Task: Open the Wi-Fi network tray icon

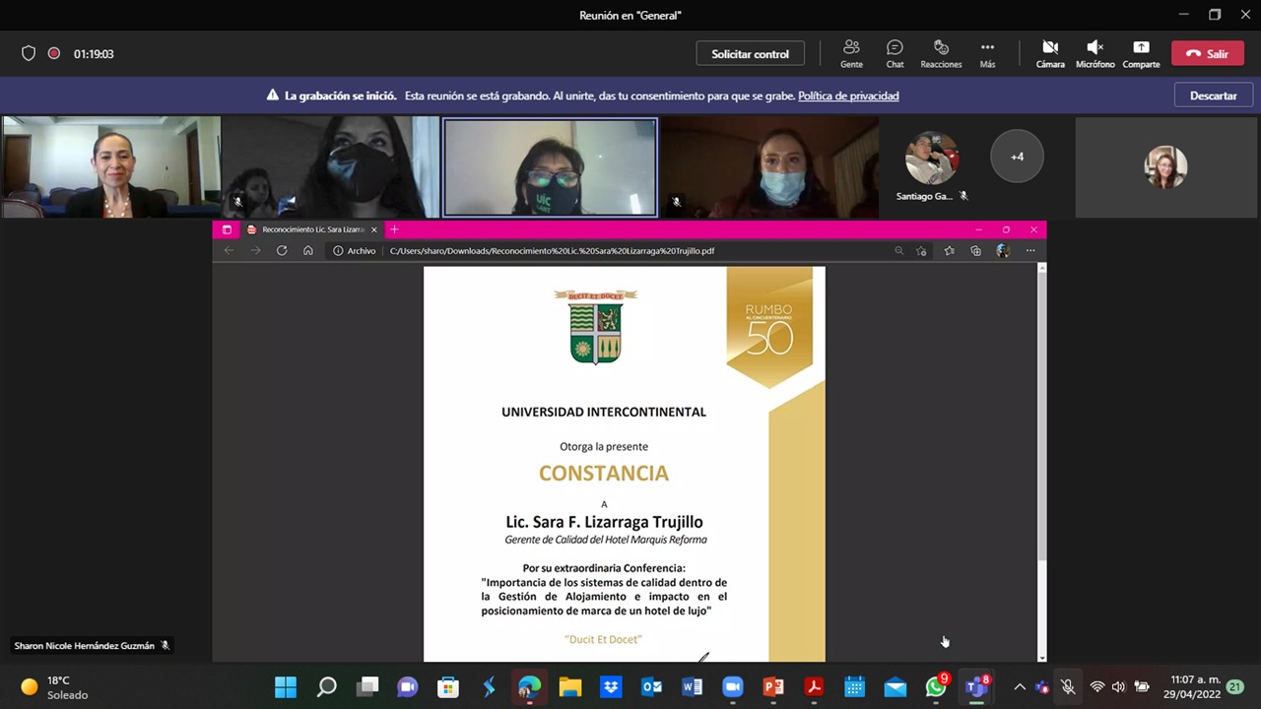Action: click(1096, 687)
